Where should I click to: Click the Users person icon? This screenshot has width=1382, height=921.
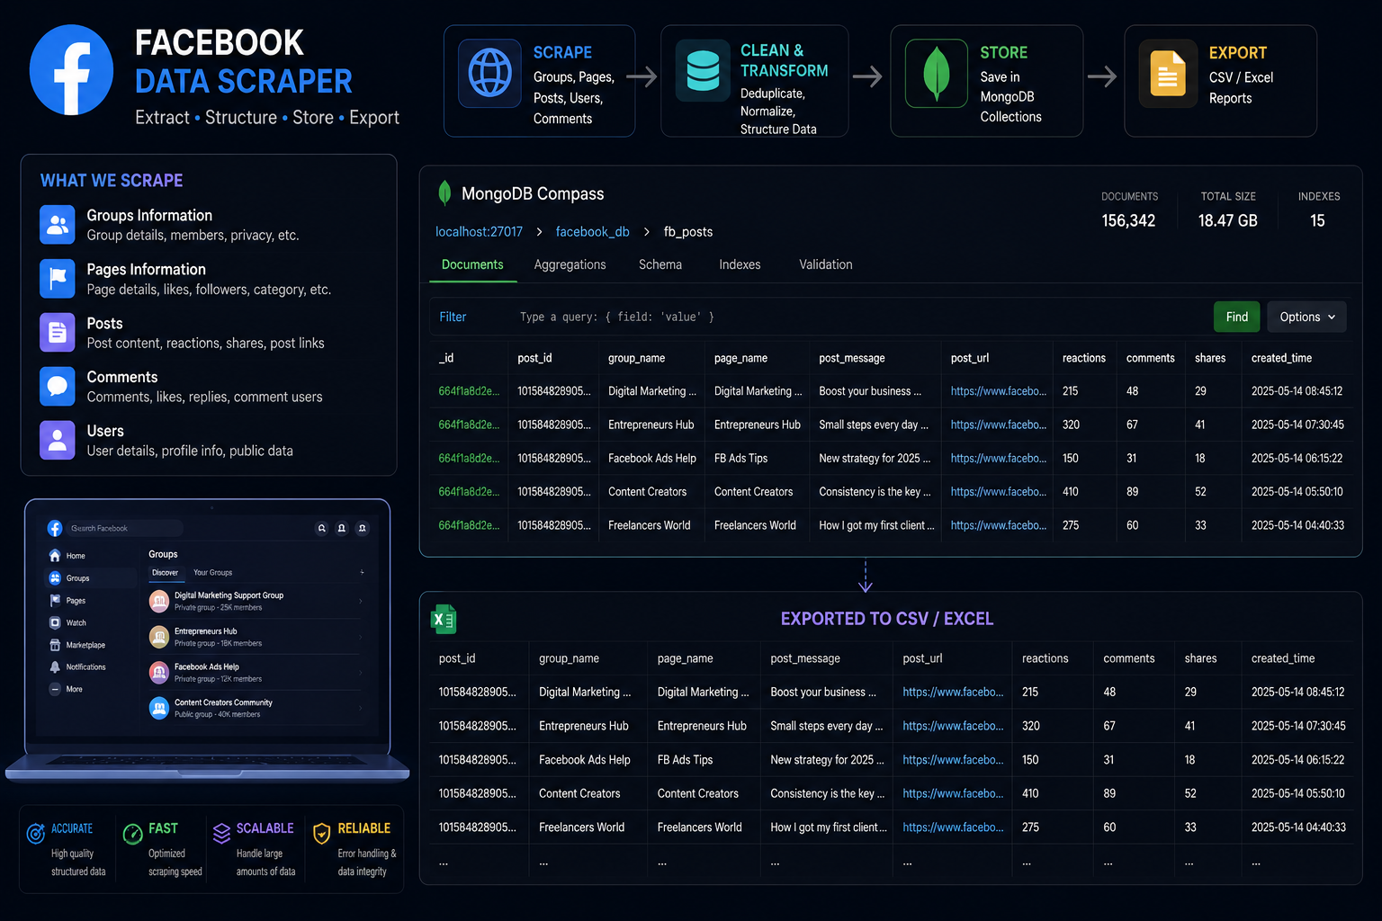pyautogui.click(x=58, y=441)
